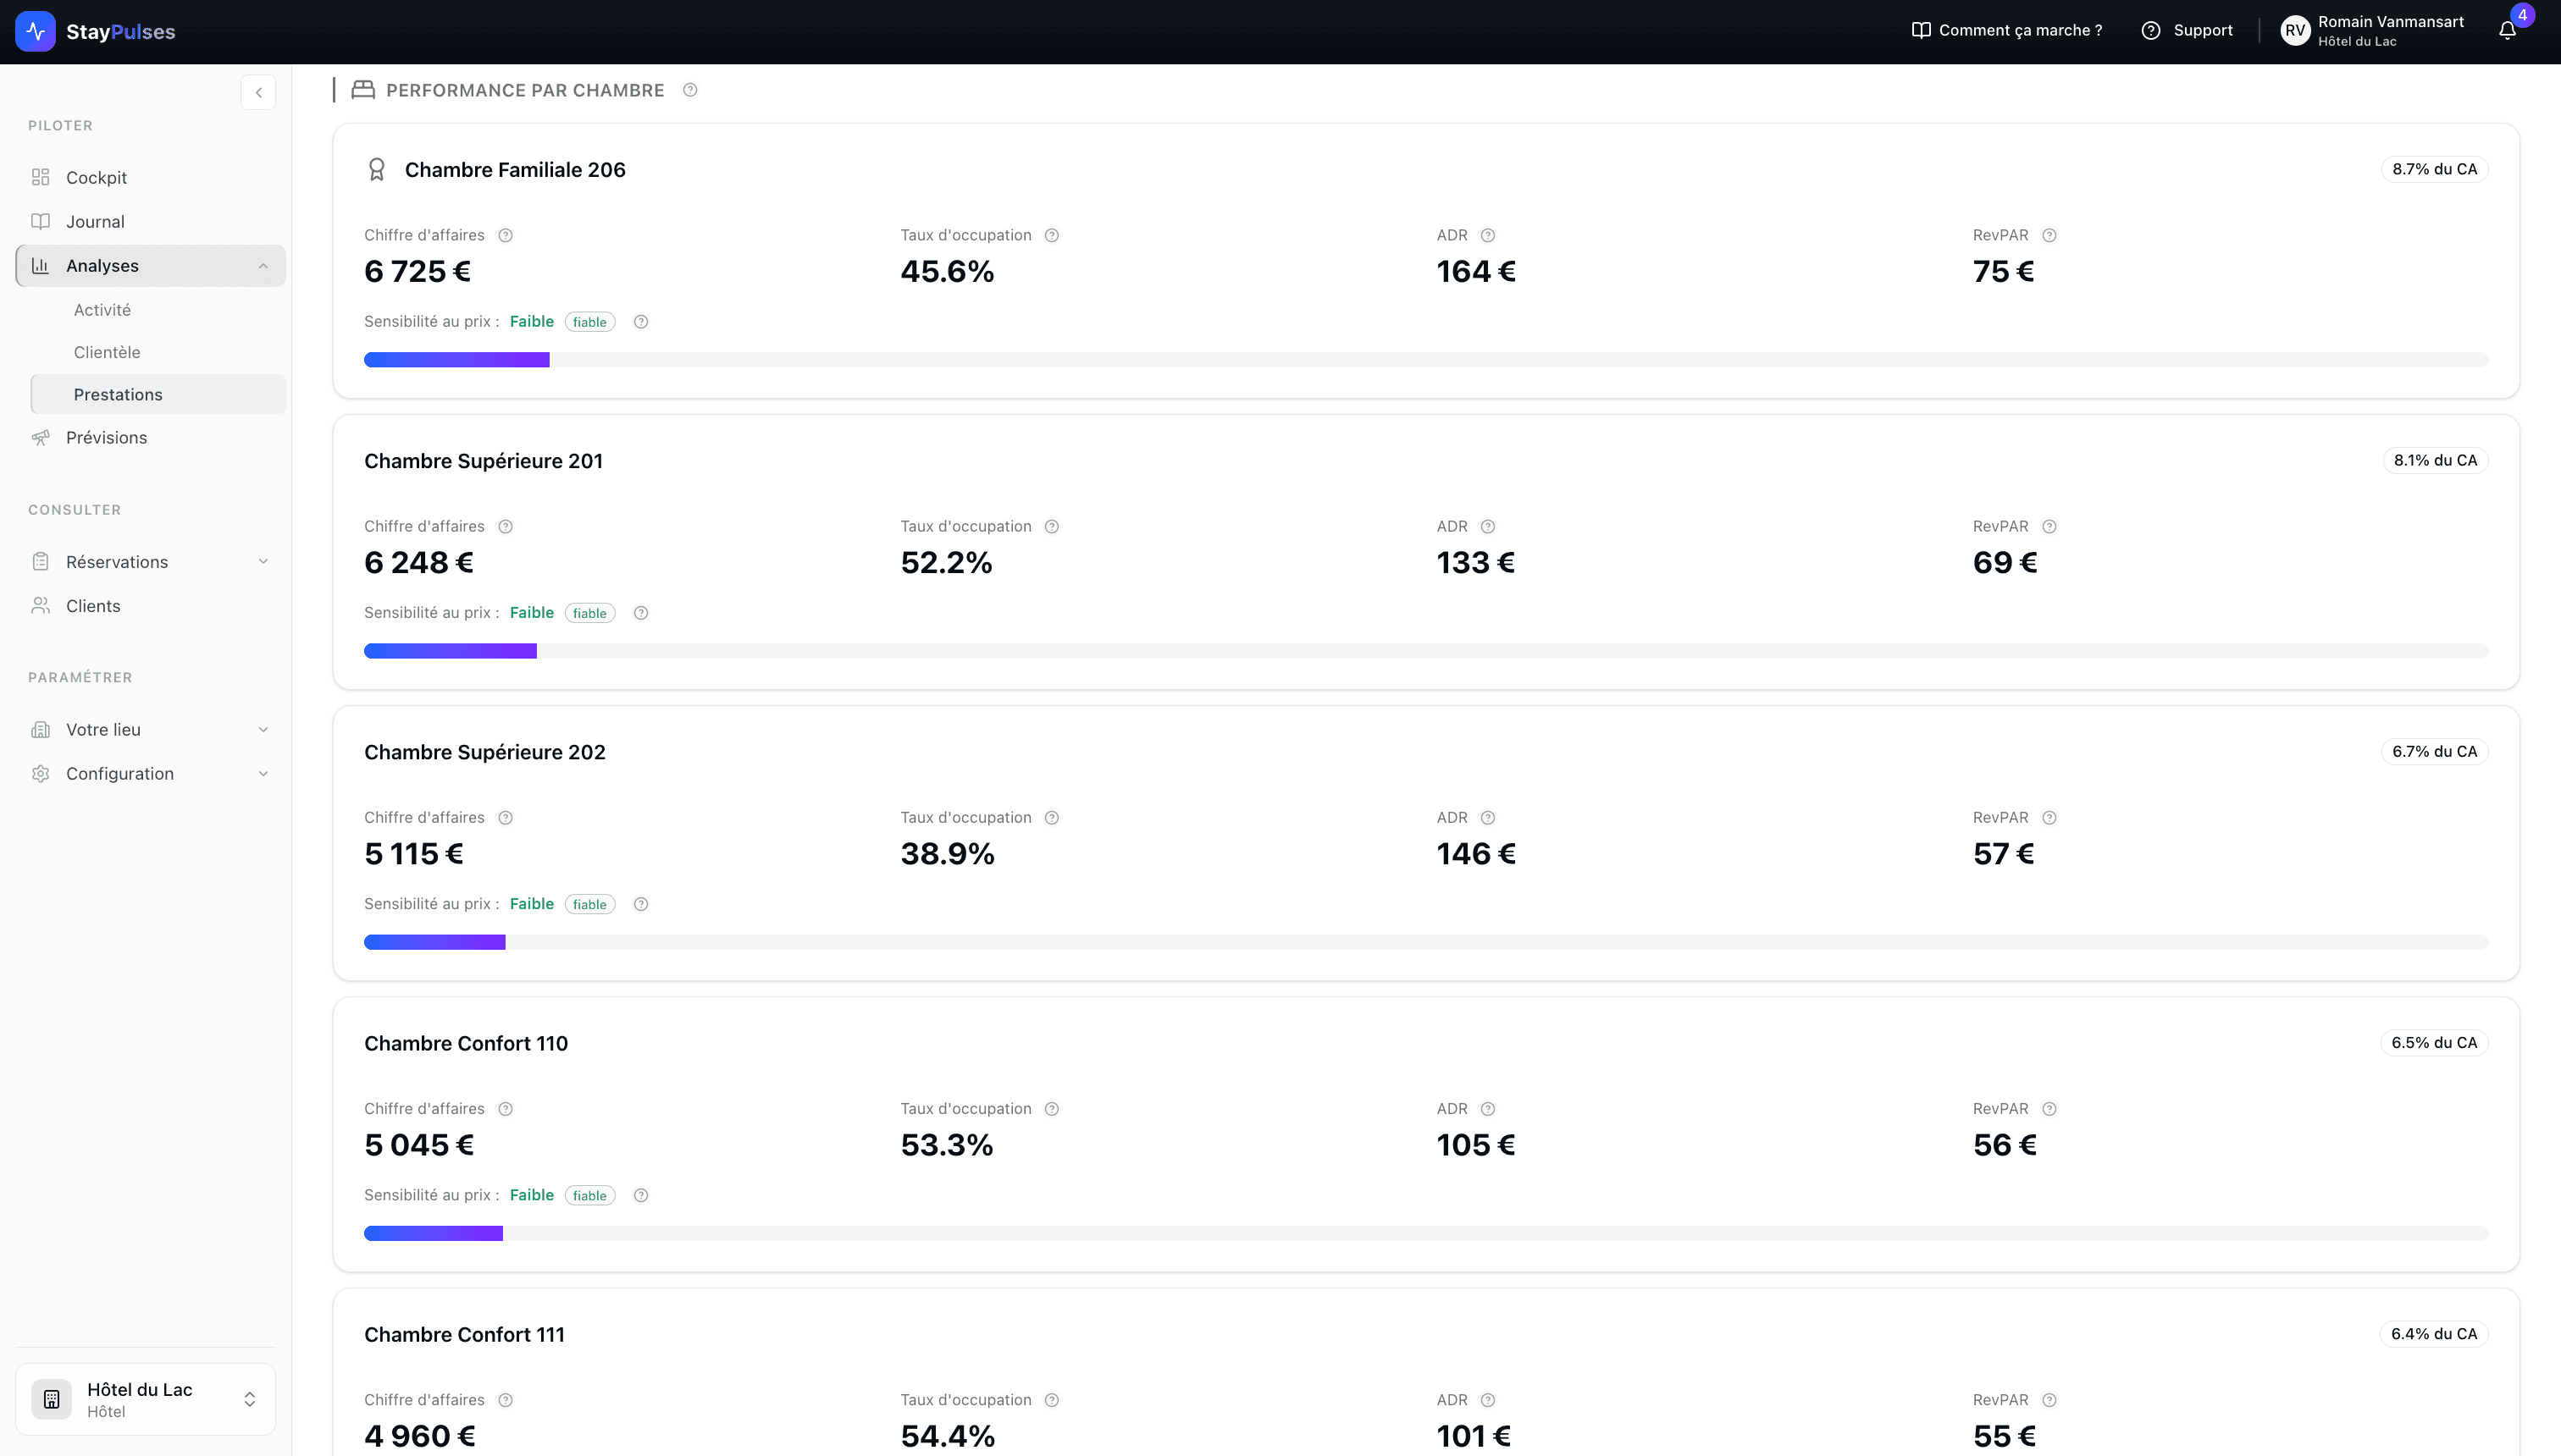Viewport: 2561px width, 1456px height.
Task: Click the badge icon beside Chambre Familiale 206
Action: 377,169
